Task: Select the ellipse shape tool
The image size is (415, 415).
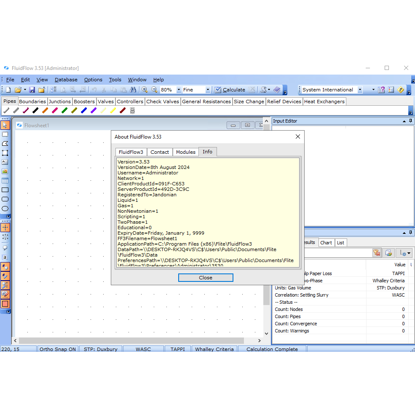Action: (6, 209)
